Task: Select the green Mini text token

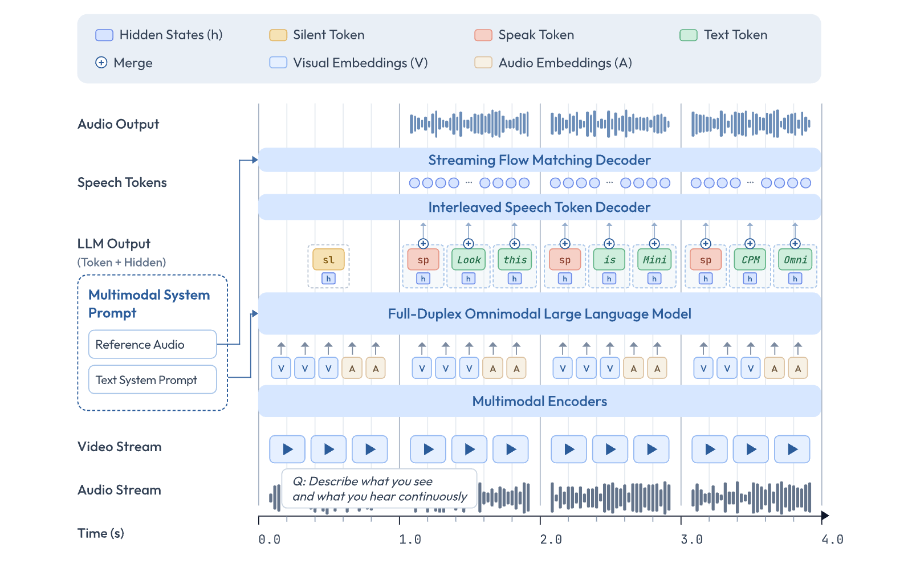Action: coord(654,260)
